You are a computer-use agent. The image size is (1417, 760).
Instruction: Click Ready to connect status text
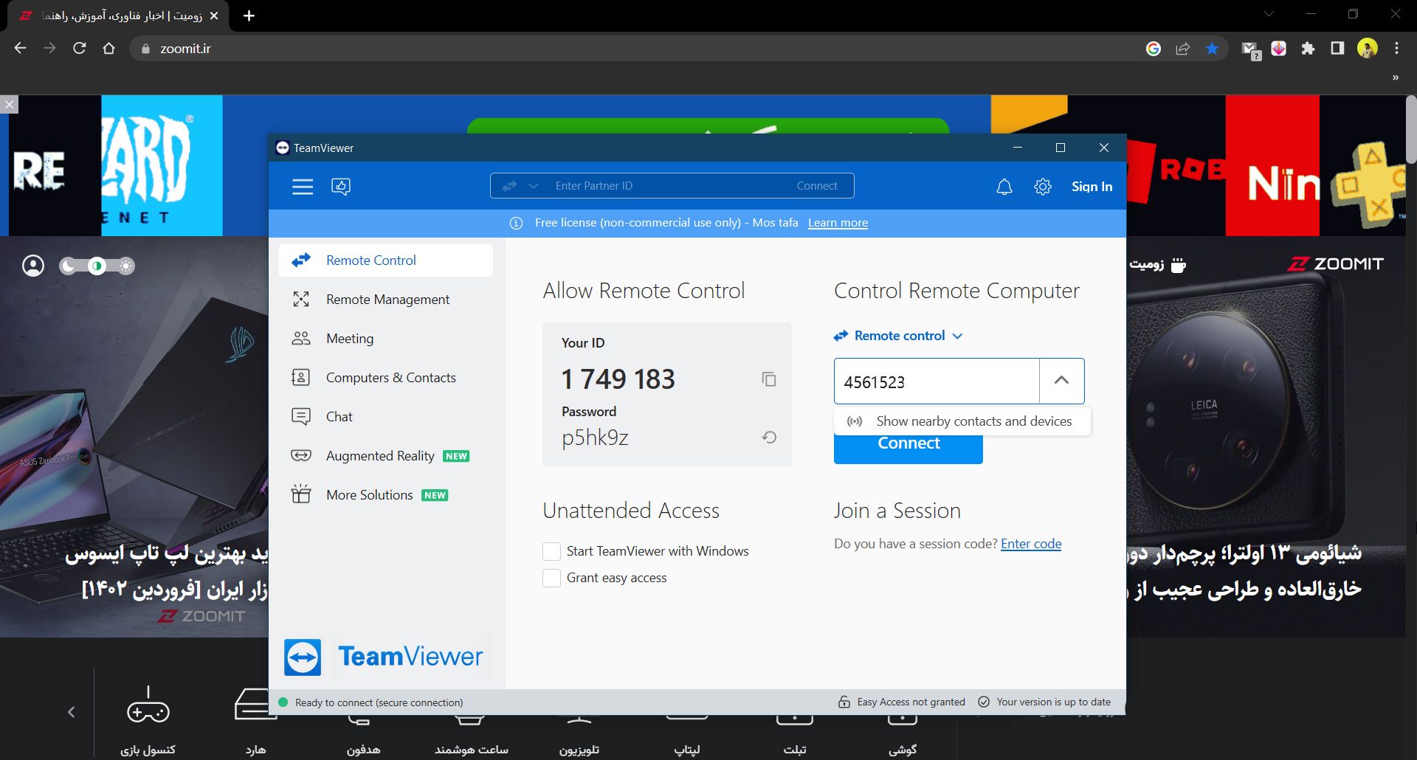379,702
